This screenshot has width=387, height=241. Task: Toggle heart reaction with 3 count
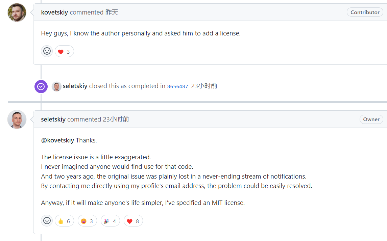coord(64,51)
